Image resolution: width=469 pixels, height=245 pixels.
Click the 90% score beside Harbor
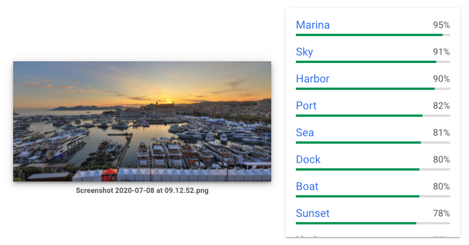coord(441,79)
